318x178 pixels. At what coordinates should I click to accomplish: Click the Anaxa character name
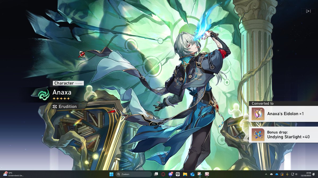pos(62,92)
